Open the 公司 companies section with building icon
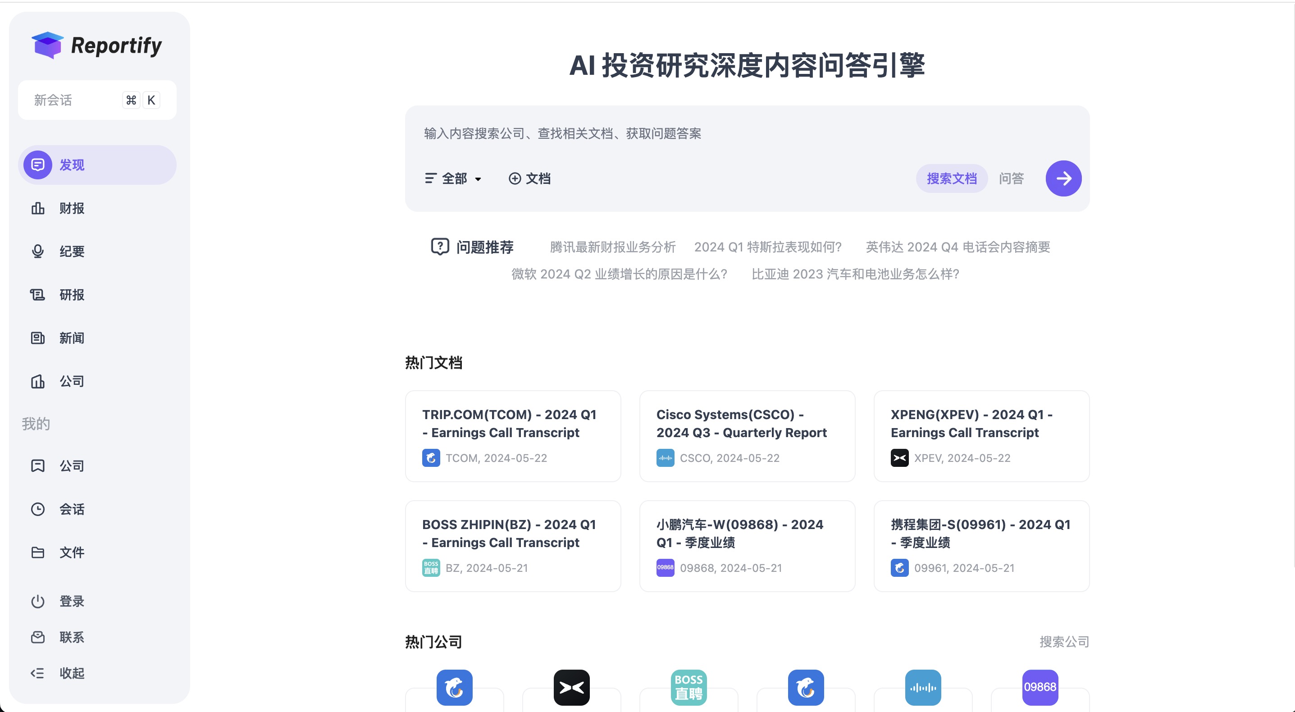The height and width of the screenshot is (712, 1295). pyautogui.click(x=97, y=381)
